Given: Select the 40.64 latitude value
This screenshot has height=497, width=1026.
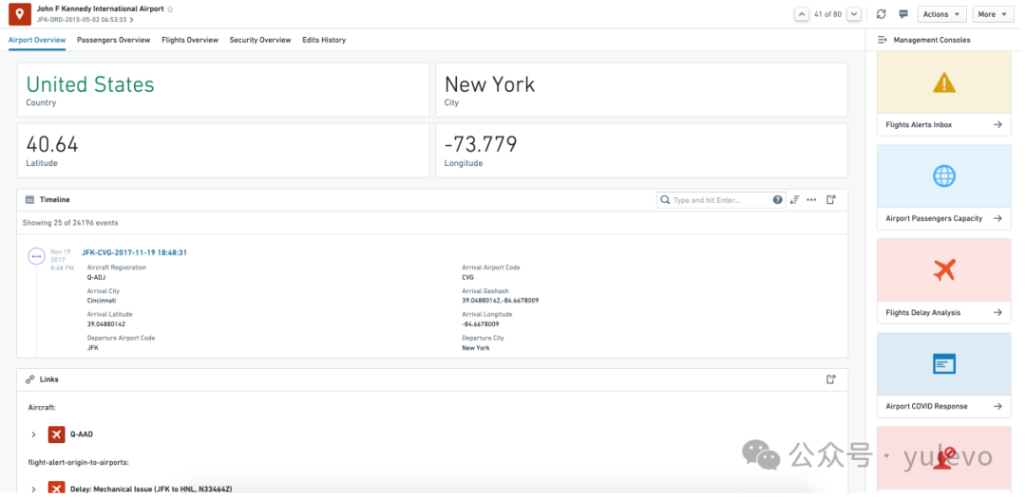Looking at the screenshot, I should [51, 144].
